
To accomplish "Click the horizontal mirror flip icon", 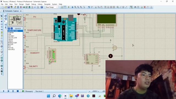I will click(5, 25).
